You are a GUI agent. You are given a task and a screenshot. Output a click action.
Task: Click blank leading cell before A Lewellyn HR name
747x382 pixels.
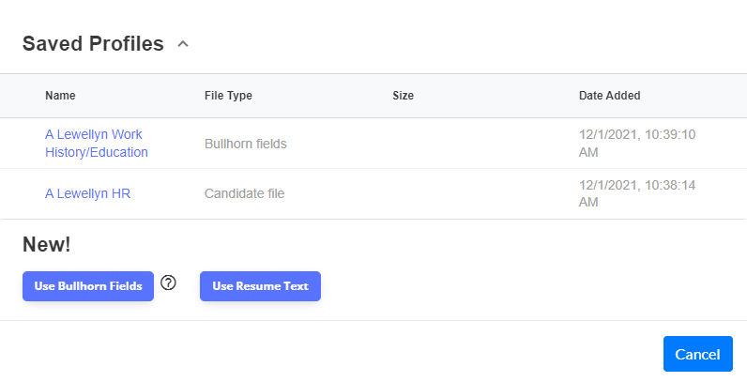click(21, 194)
